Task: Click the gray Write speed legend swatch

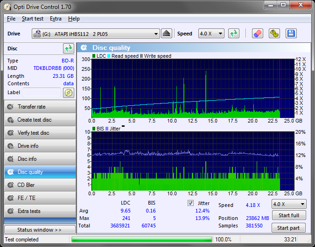Action: 141,56
